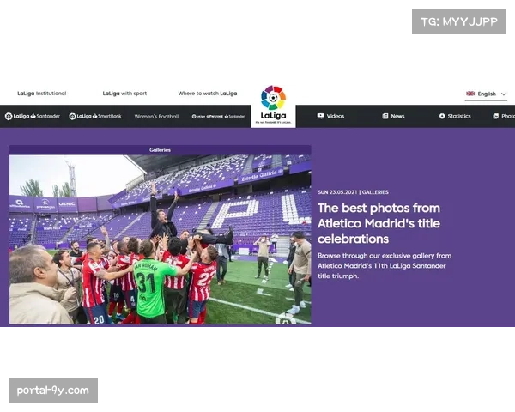Click Where to watch LaLiga link
The height and width of the screenshot is (412, 515).
(x=208, y=94)
